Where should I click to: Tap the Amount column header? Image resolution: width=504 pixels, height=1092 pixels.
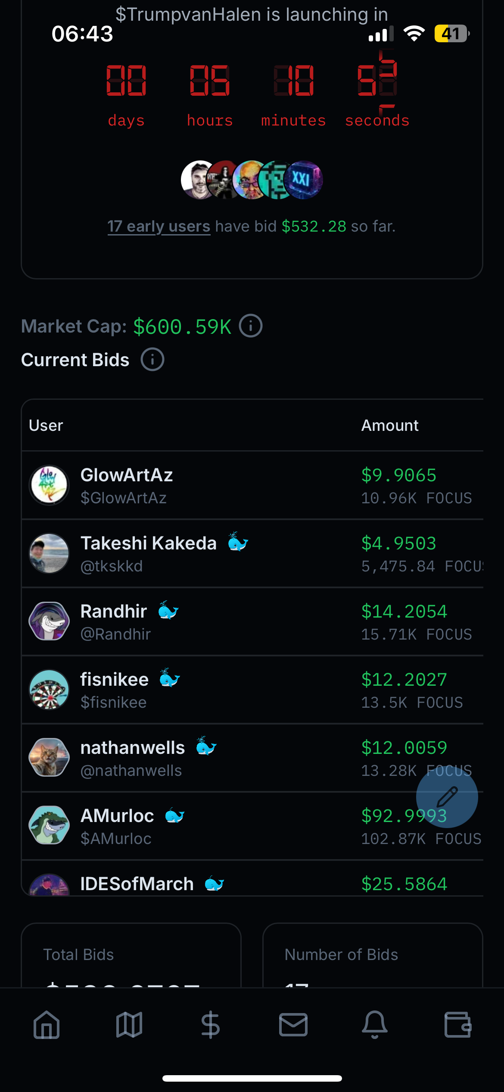tap(390, 426)
